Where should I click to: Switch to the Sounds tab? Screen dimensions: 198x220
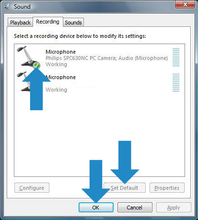point(73,23)
